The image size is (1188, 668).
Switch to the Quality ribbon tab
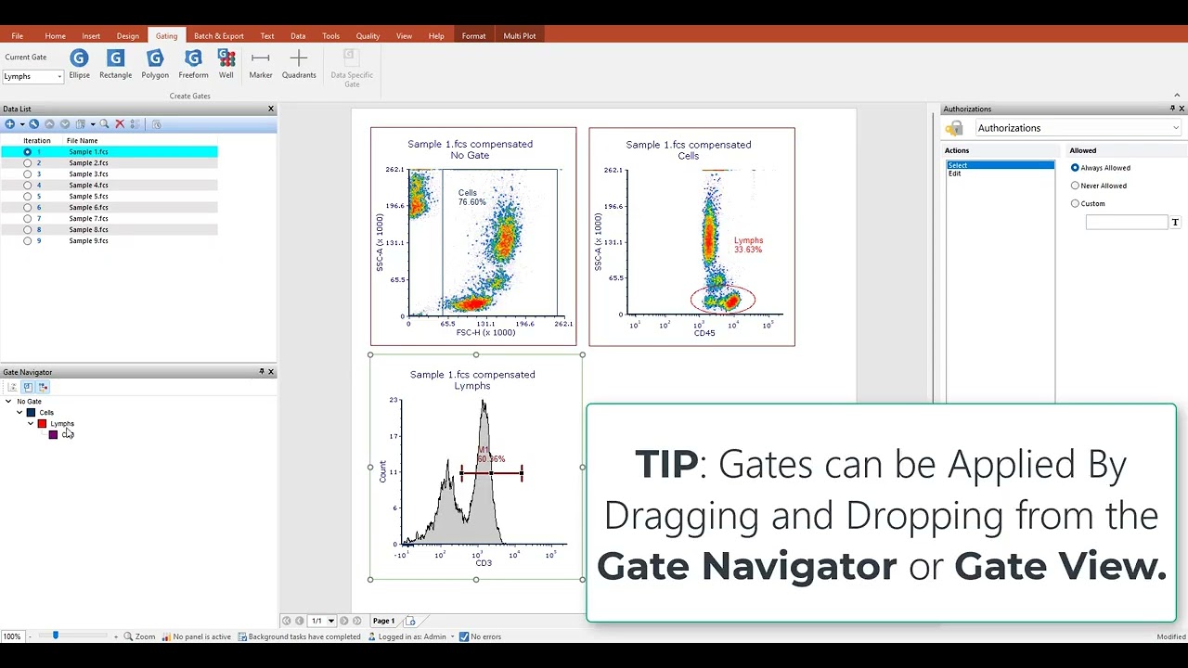click(x=368, y=36)
